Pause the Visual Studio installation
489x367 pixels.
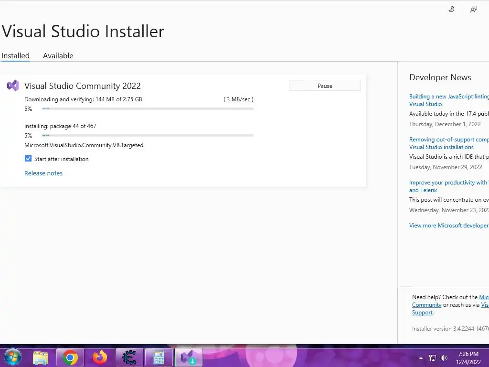[x=325, y=86]
